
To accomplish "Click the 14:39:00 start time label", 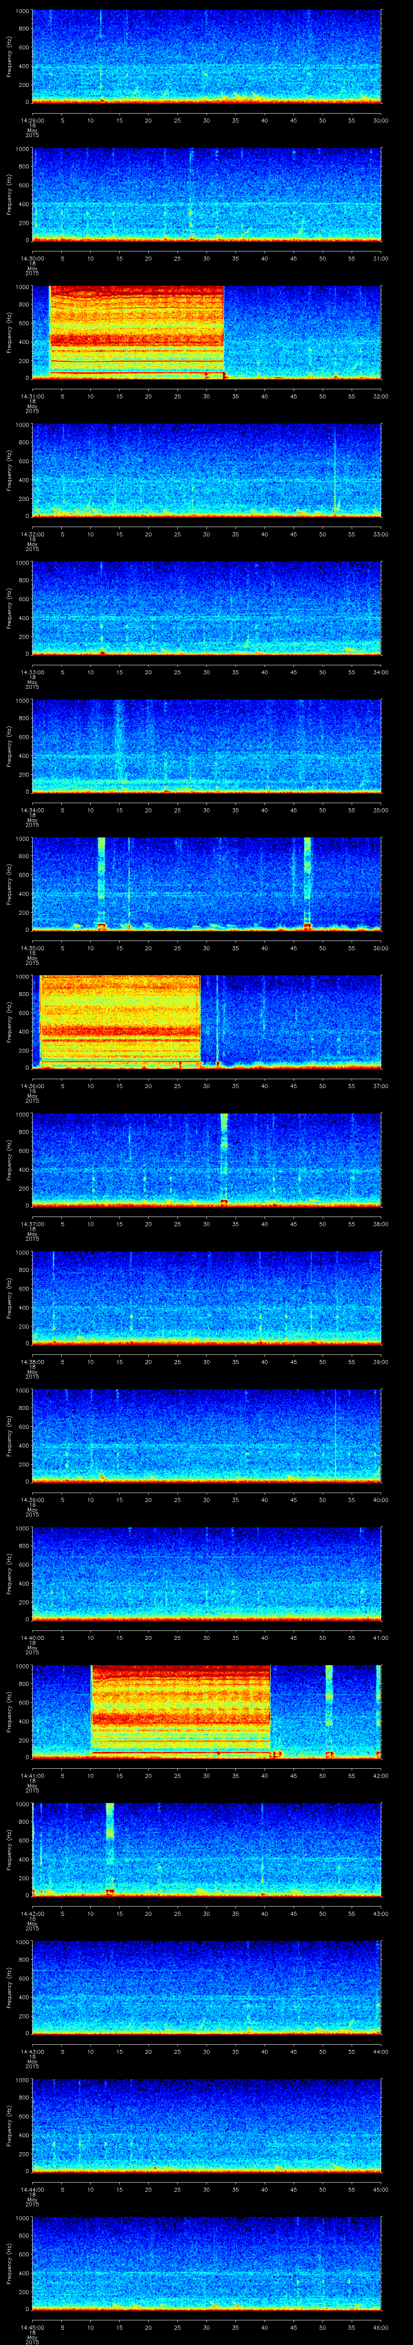I will 32,1499.
